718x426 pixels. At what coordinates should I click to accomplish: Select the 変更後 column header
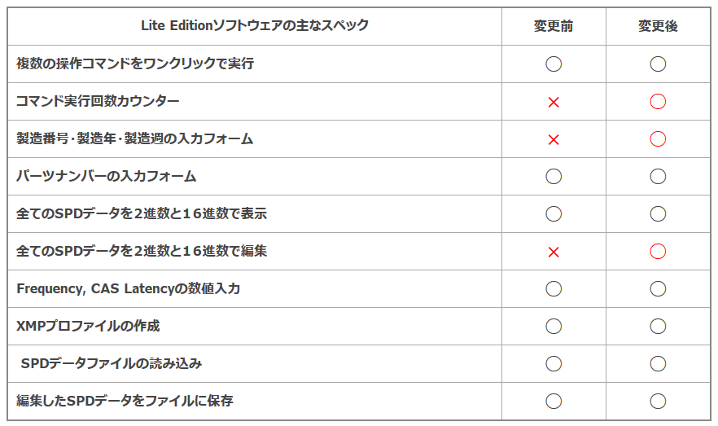(x=658, y=26)
